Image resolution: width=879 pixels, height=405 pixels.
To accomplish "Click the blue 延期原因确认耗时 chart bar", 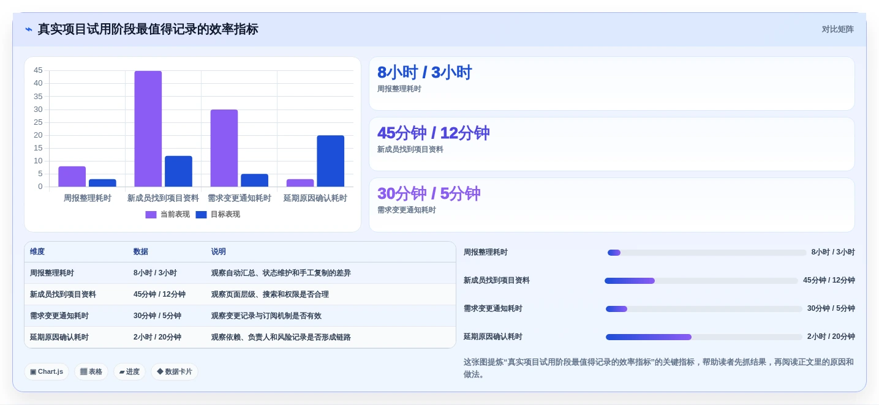I will pos(331,161).
